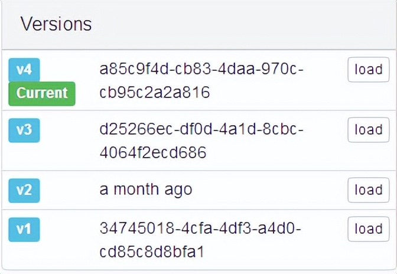Click the v4 version badge
Image resolution: width=397 pixels, height=274 pixels.
coord(24,70)
